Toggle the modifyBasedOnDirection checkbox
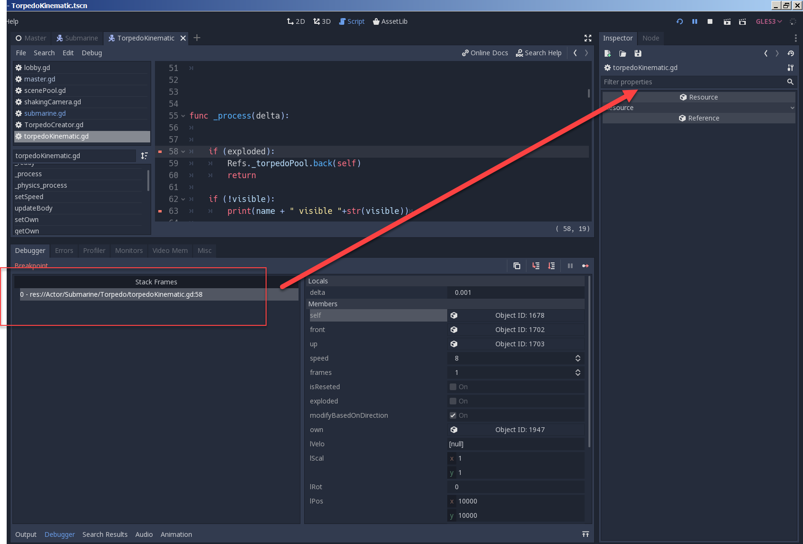The height and width of the screenshot is (544, 803). coord(453,415)
